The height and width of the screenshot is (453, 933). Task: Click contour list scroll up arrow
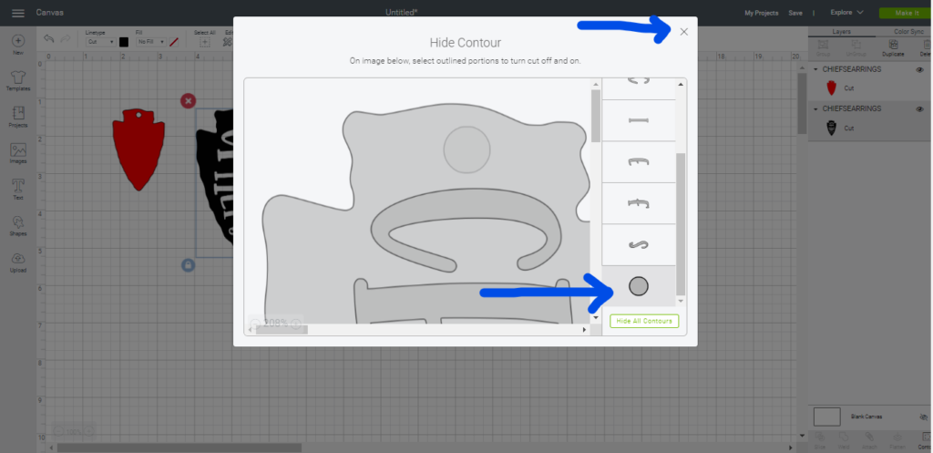coord(681,85)
